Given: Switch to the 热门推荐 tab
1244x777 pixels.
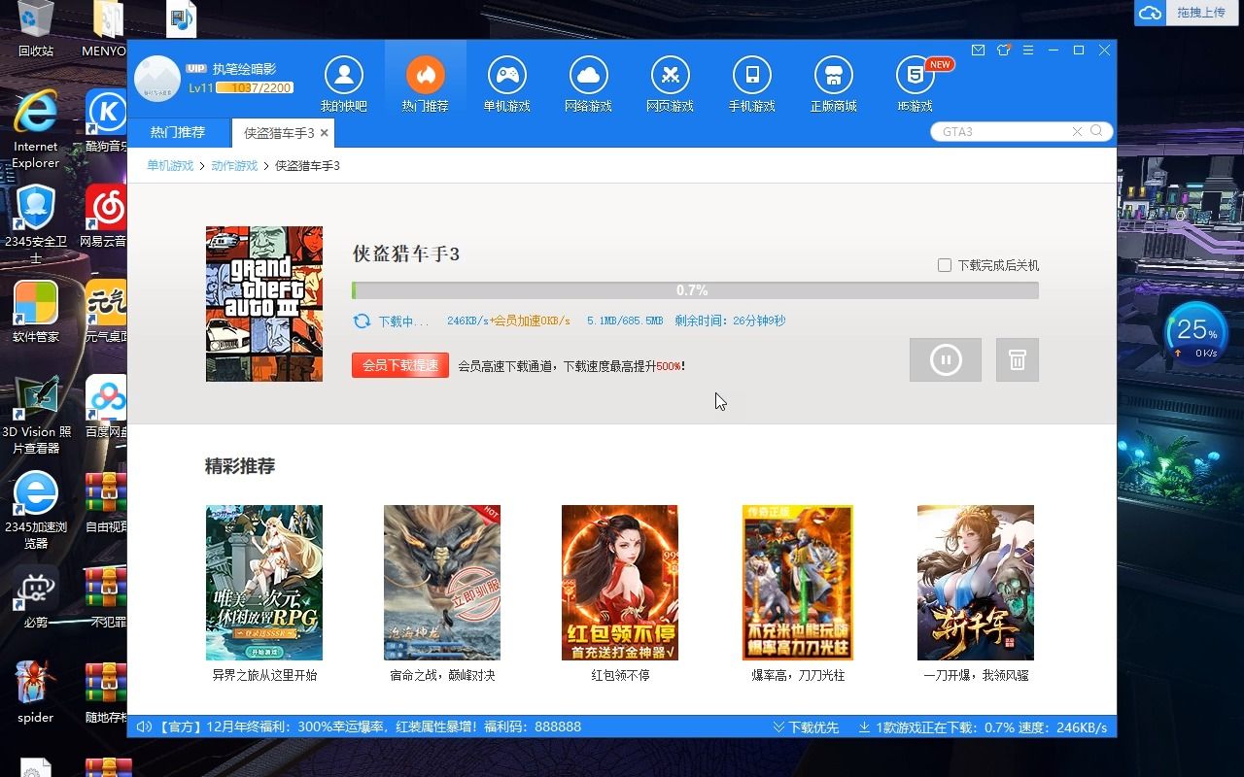Looking at the screenshot, I should pos(178,132).
